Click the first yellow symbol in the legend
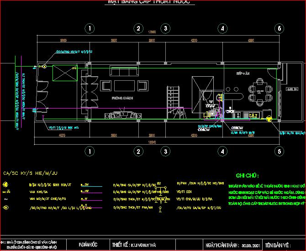 (5, 184)
